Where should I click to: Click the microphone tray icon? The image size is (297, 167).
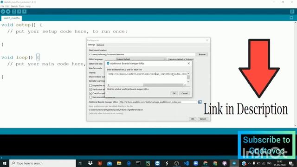pos(254,163)
